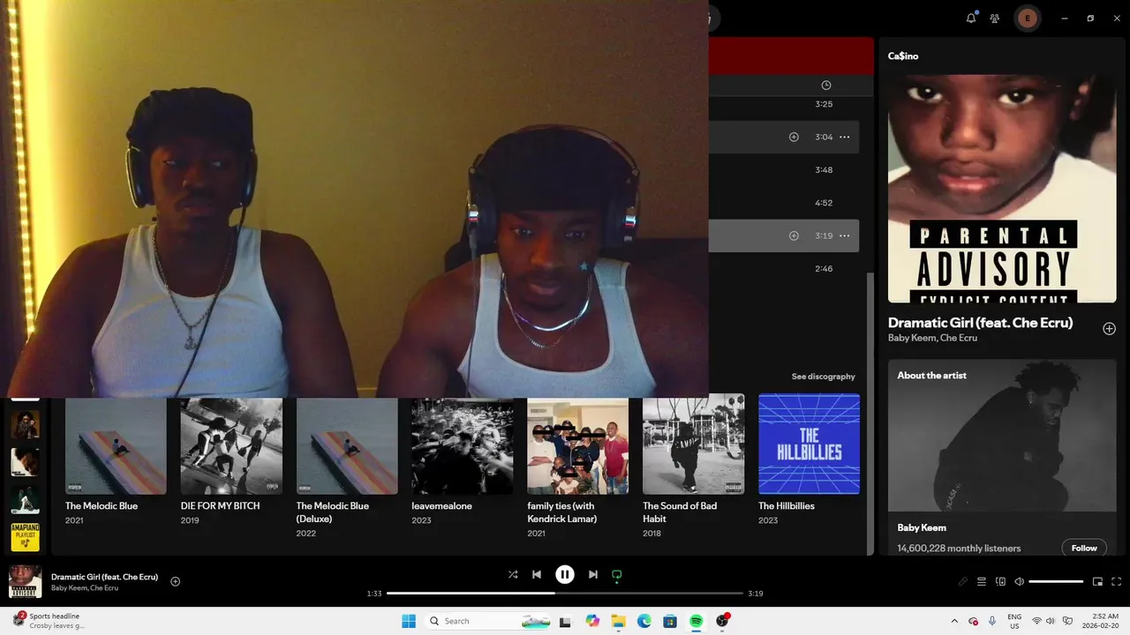Viewport: 1130px width, 635px height.
Task: Add song to library from bottom player bar
Action: click(175, 581)
